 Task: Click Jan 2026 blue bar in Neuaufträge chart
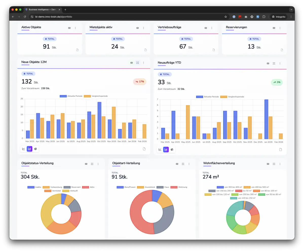[267, 119]
